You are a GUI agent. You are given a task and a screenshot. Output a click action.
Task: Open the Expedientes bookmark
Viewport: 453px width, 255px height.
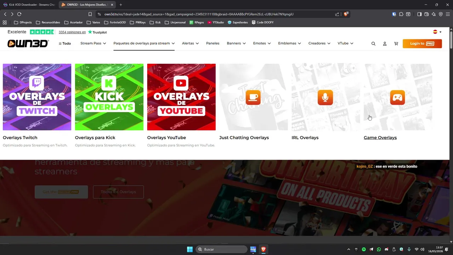[238, 22]
